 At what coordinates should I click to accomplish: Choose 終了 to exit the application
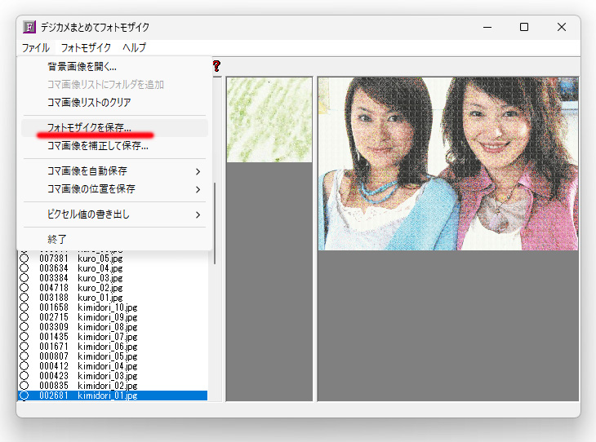point(114,240)
